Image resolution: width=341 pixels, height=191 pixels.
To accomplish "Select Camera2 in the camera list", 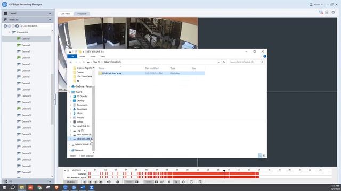I will coord(26,45).
